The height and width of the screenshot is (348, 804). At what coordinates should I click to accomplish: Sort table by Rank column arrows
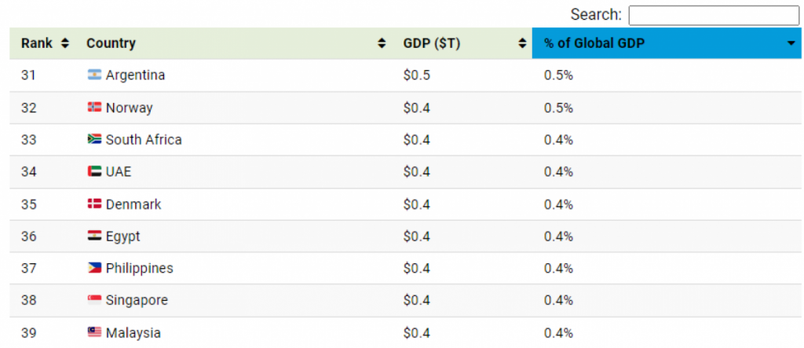tap(65, 43)
